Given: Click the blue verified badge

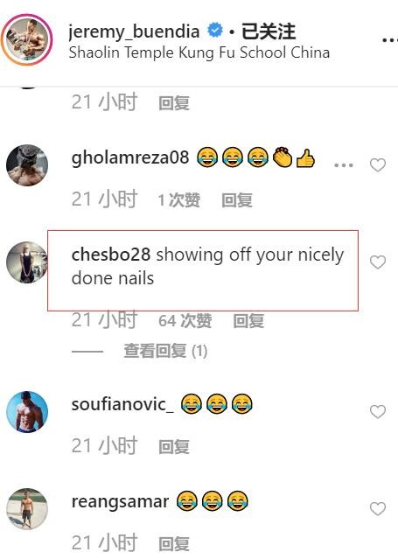Looking at the screenshot, I should [x=215, y=31].
